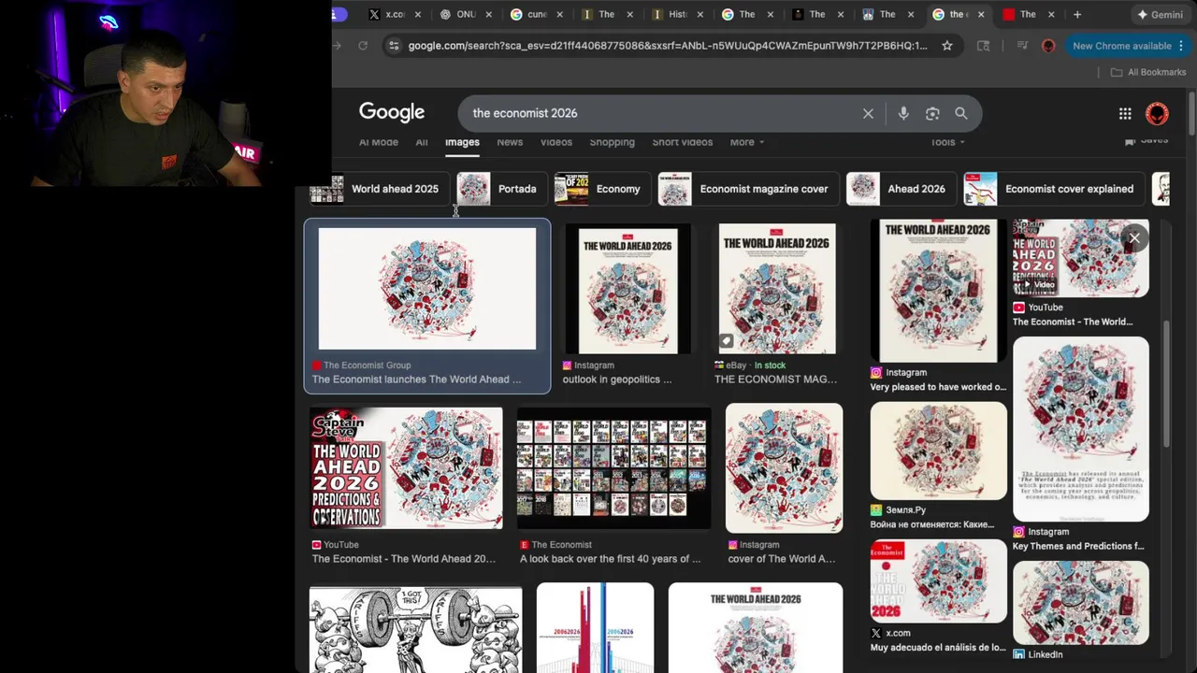Close the x.com browser tab
The height and width of the screenshot is (673, 1197).
click(418, 14)
